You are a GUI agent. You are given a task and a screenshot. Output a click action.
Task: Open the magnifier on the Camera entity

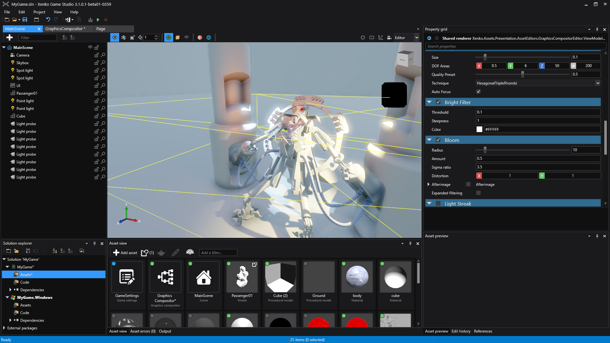(x=103, y=55)
